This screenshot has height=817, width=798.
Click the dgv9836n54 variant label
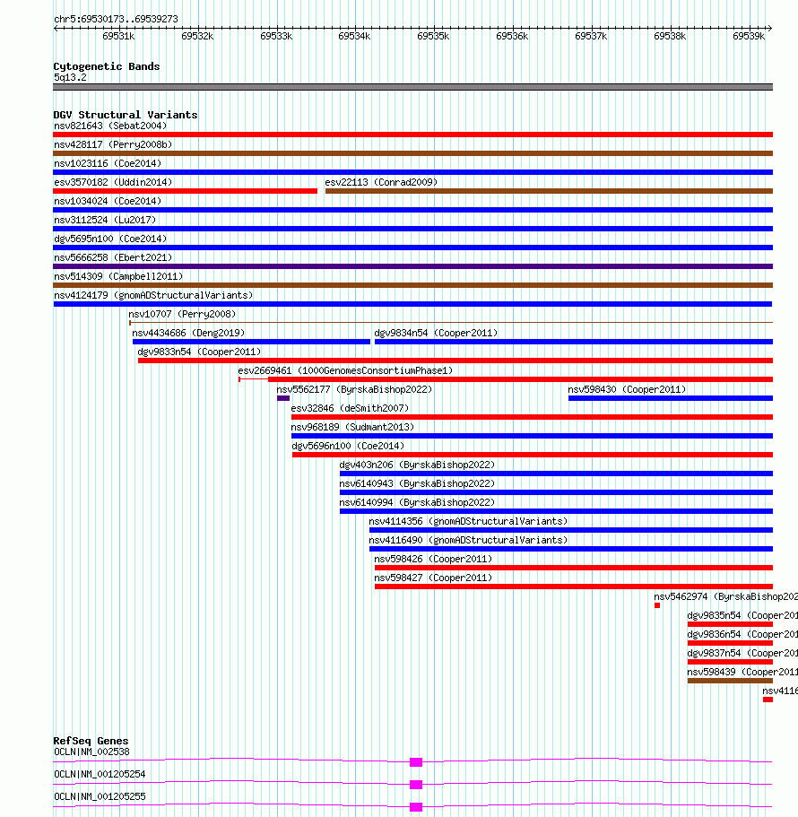(742, 633)
